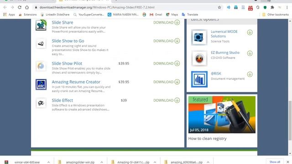The height and width of the screenshot is (164, 292).
Task: Click the vertical page scrollbar thumb
Action: 290,120
